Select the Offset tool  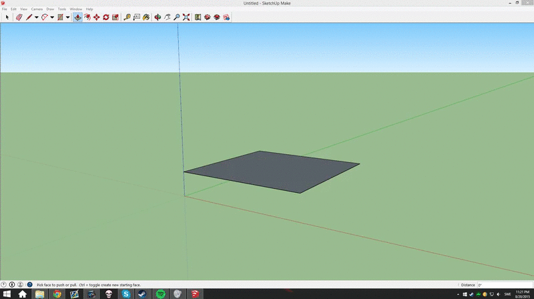coord(87,17)
